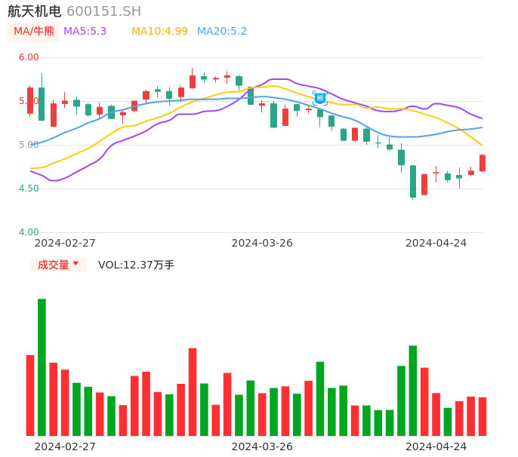The width and height of the screenshot is (518, 457).
Task: Click the blue bear marker icon on chart
Action: tap(320, 98)
